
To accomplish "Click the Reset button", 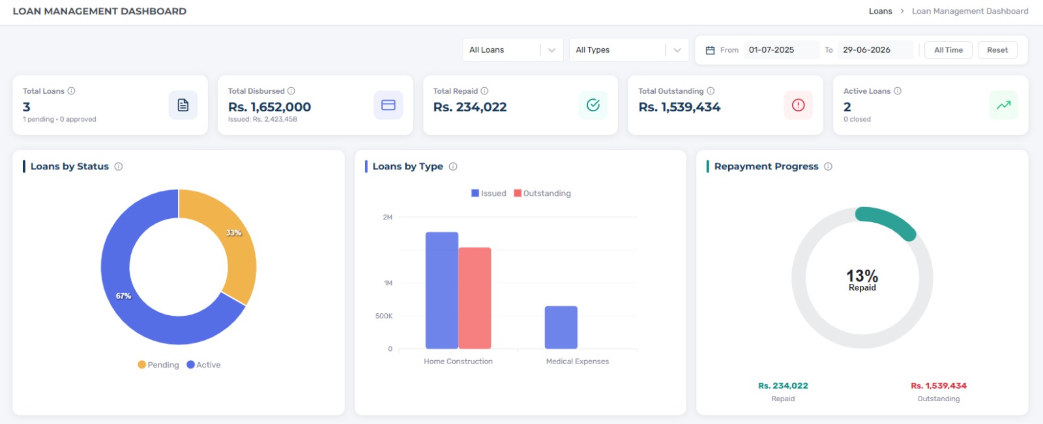I will click(x=997, y=50).
